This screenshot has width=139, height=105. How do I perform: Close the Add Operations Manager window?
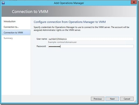point(134,2)
